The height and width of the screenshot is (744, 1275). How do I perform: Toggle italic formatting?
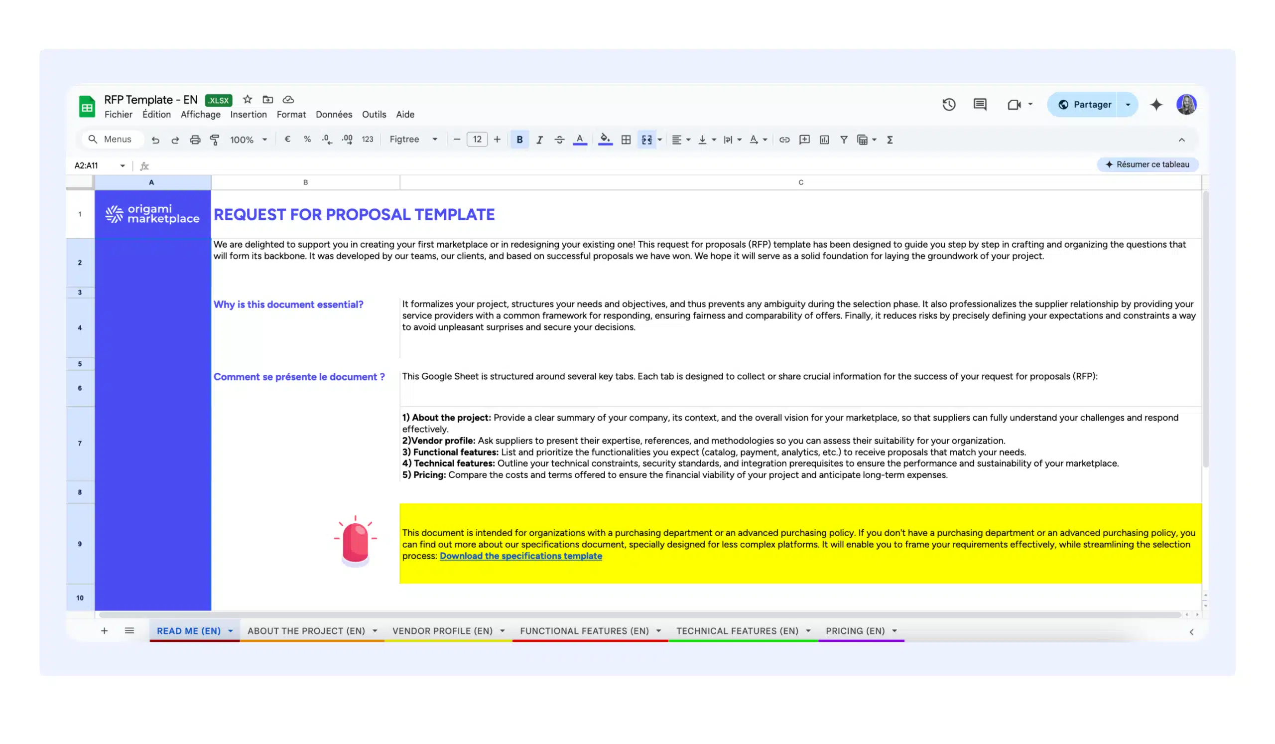(x=539, y=140)
